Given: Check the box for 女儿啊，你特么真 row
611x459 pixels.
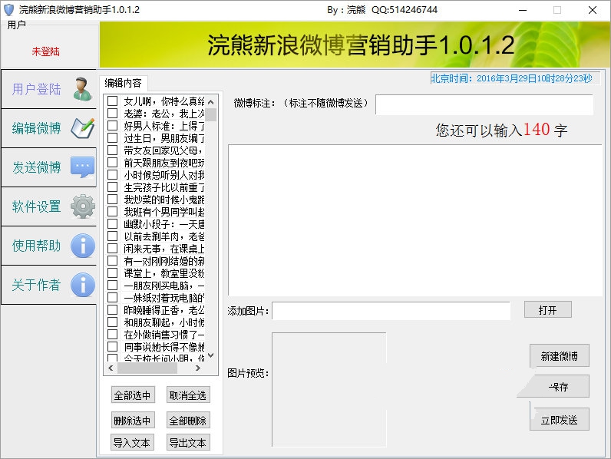Looking at the screenshot, I should [x=113, y=101].
